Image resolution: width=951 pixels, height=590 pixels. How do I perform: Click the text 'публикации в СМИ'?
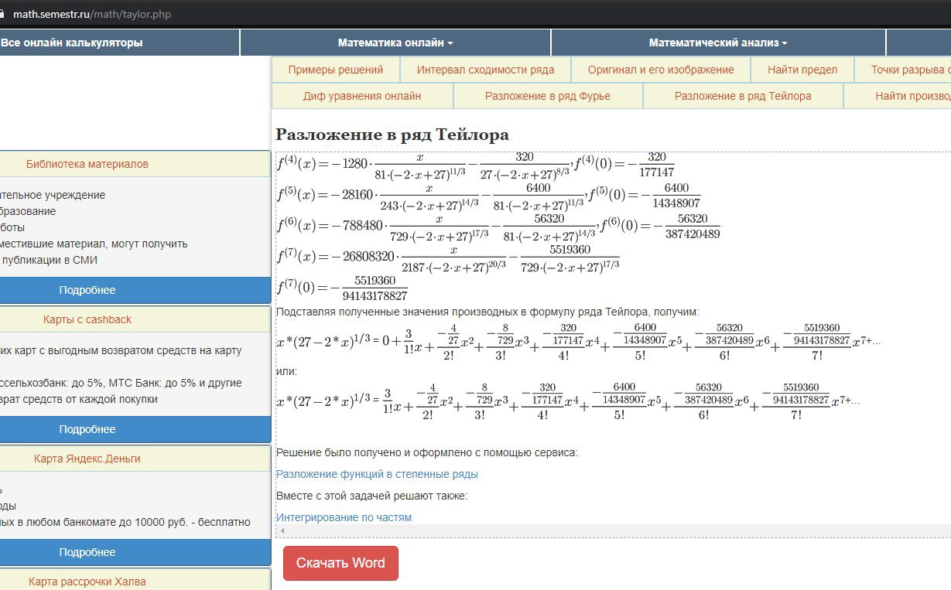[x=51, y=260]
